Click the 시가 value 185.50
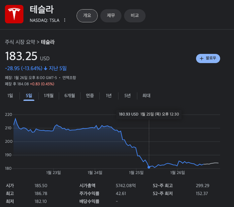 [41, 186]
